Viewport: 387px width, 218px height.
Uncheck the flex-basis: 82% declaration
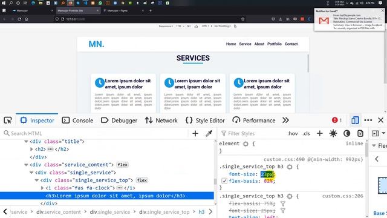(x=224, y=181)
